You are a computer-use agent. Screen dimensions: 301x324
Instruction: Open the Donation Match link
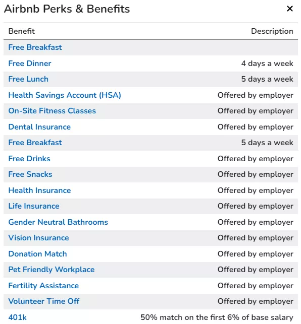coord(37,254)
